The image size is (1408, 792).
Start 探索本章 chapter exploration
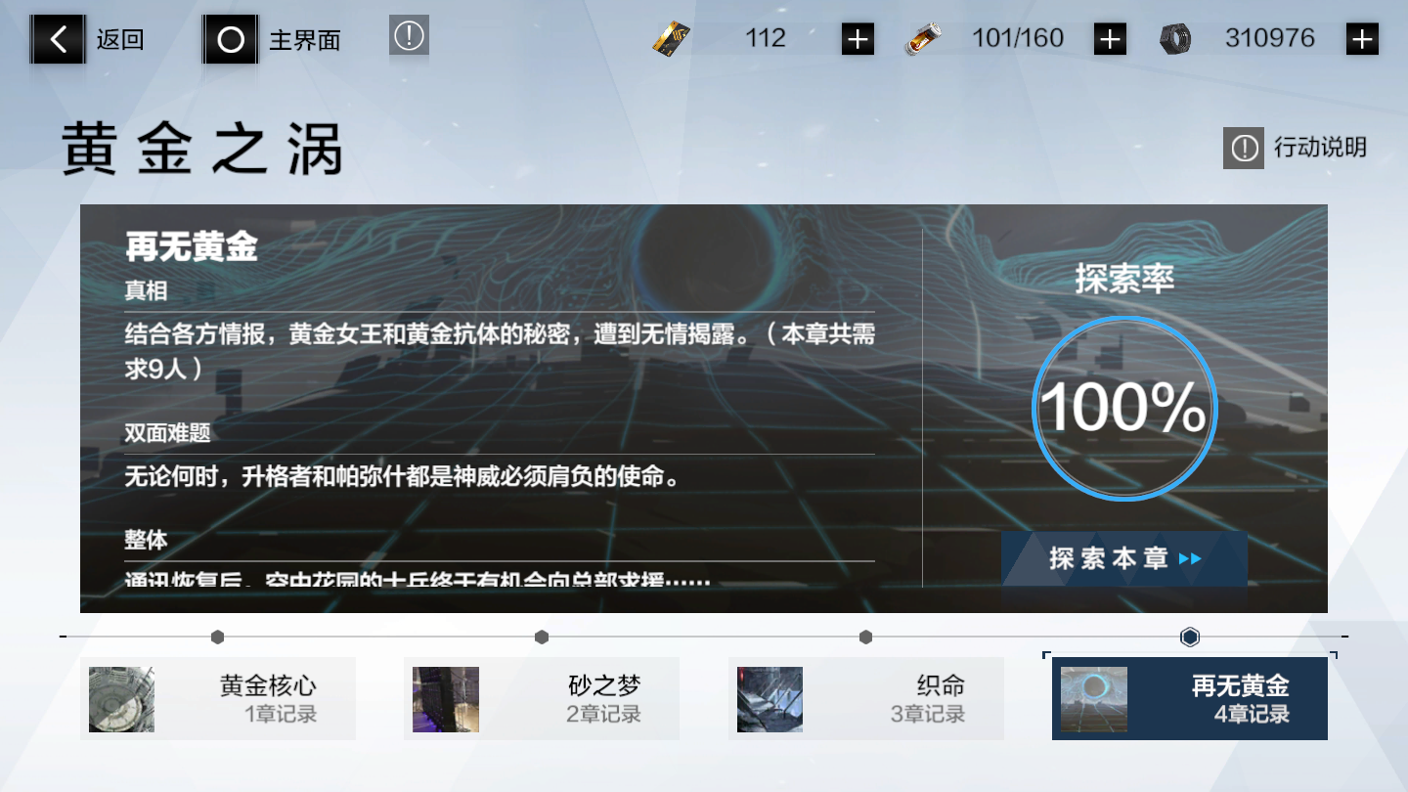click(x=1124, y=558)
